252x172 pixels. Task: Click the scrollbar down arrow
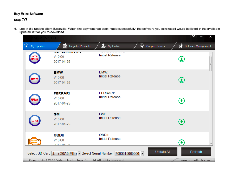pyautogui.click(x=211, y=143)
